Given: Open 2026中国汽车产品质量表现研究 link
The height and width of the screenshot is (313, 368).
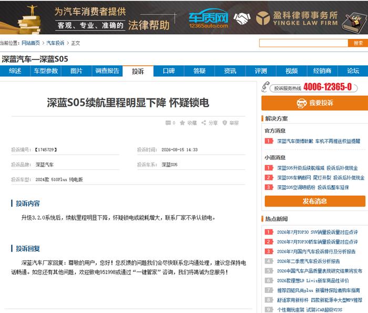Looking at the screenshot, I should click(x=320, y=271).
